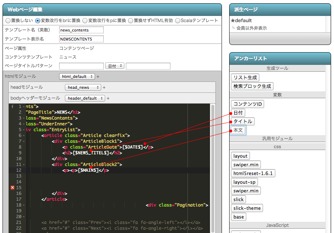Click the plus next to header_default

coord(108,98)
